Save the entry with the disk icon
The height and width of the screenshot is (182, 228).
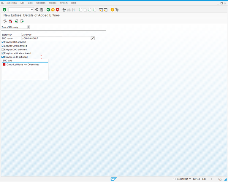(x=42, y=10)
